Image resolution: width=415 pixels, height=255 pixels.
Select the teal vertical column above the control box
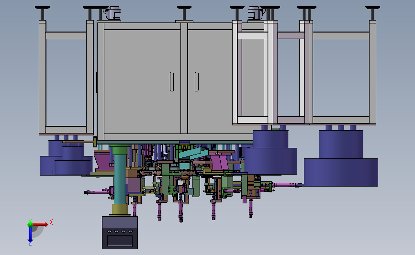pyautogui.click(x=120, y=179)
